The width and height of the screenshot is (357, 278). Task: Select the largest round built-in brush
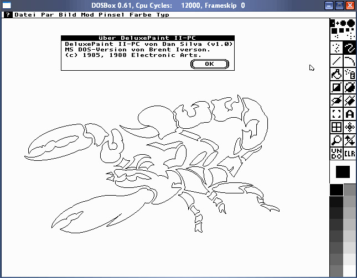point(351,23)
